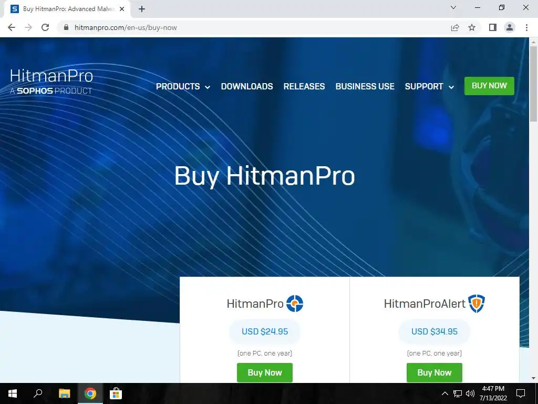Open Microsoft Store from taskbar

pyautogui.click(x=116, y=393)
